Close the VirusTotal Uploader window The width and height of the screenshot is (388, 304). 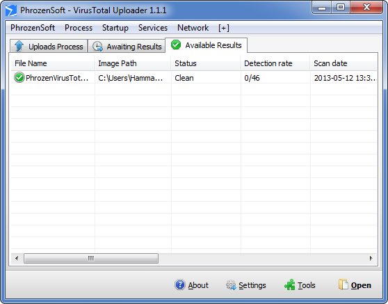click(366, 8)
